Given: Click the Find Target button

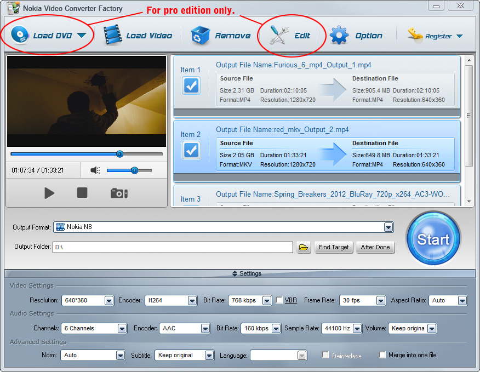Looking at the screenshot, I should tap(334, 248).
